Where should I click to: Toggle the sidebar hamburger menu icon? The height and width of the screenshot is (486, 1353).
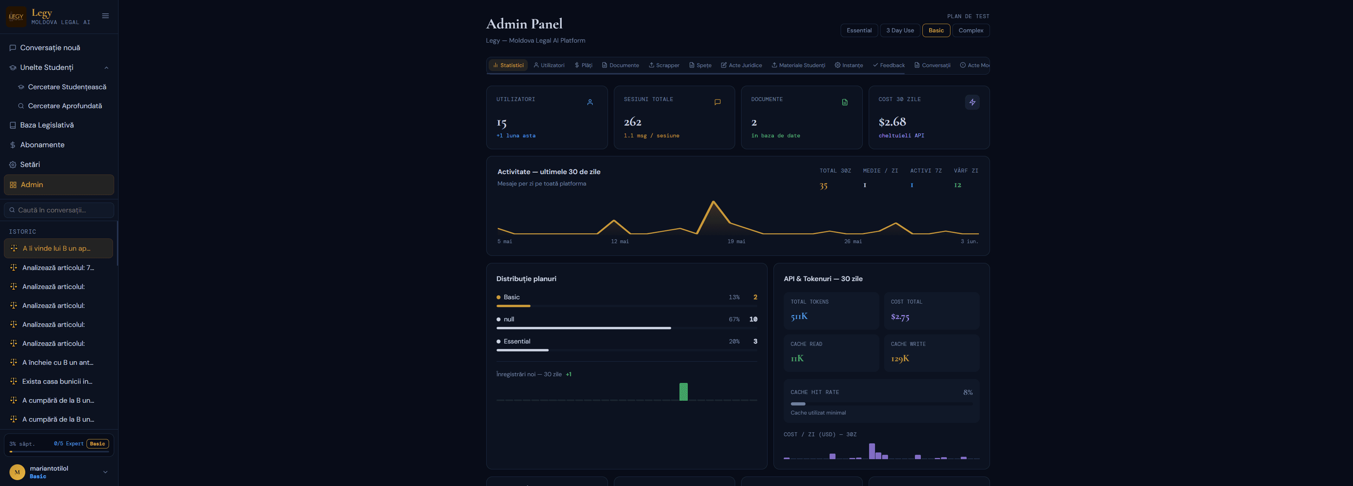click(x=105, y=16)
